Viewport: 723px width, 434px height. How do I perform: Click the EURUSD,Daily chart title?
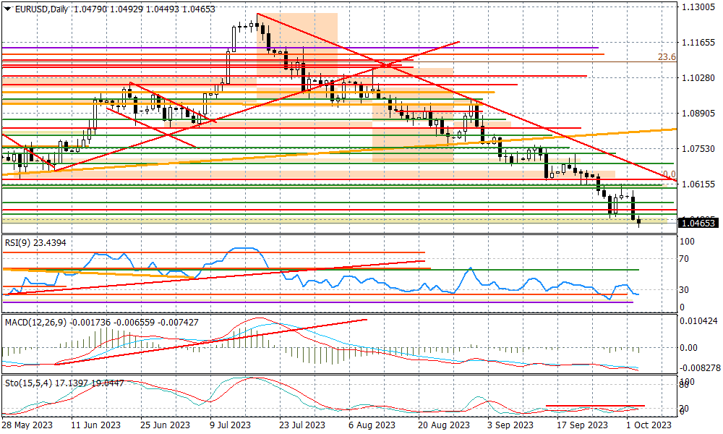coord(40,7)
